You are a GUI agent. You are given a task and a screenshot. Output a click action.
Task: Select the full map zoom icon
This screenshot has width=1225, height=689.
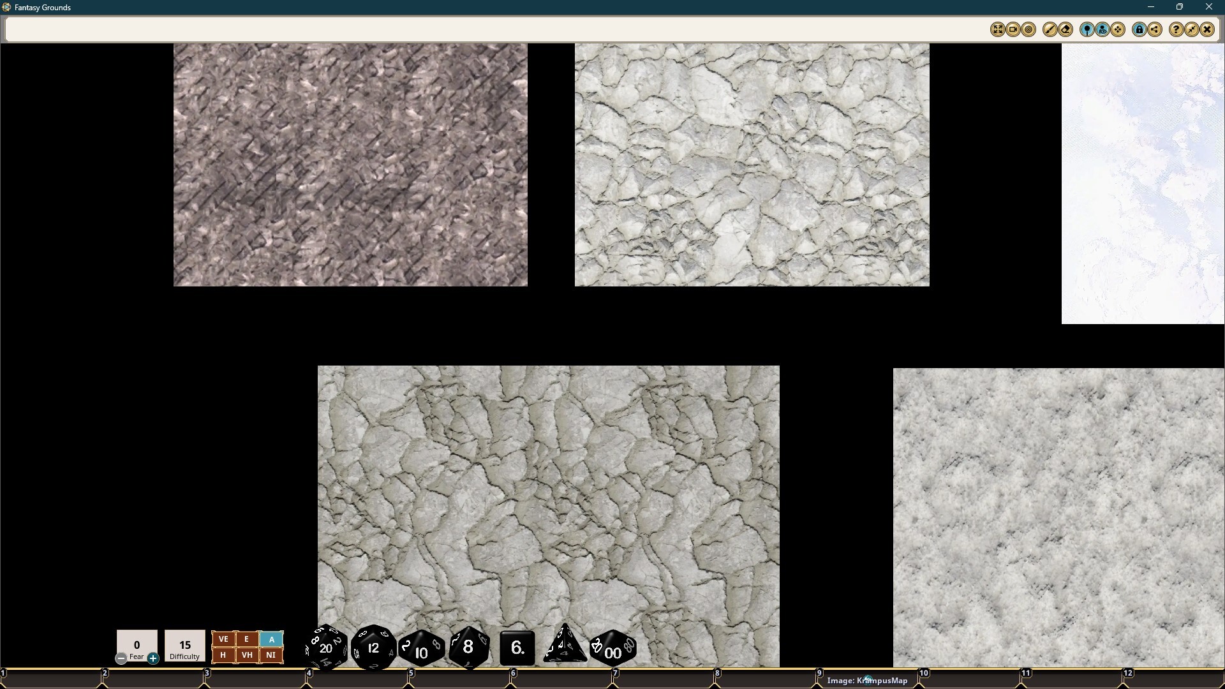[998, 29]
